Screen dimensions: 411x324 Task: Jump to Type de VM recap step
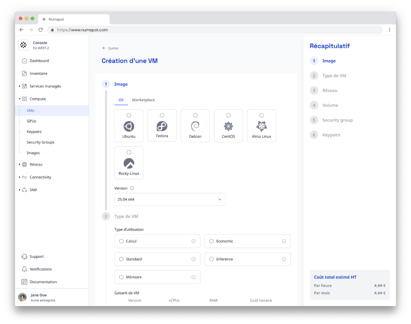click(x=334, y=76)
